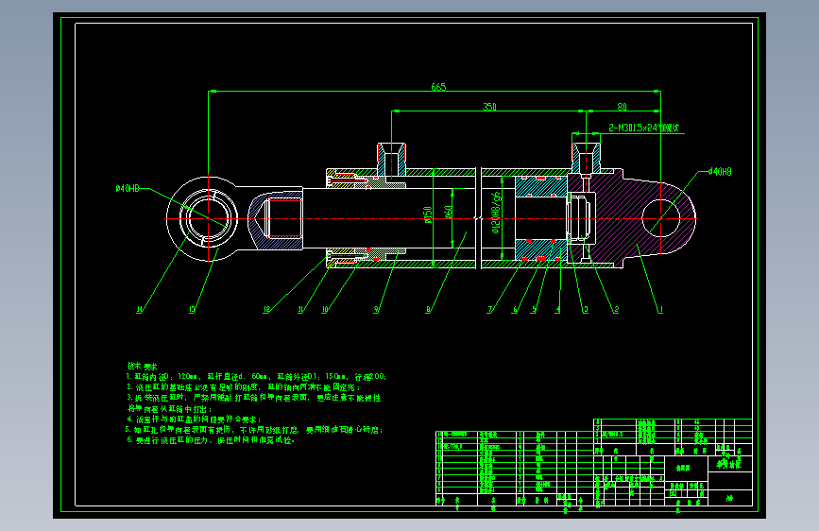Image resolution: width=819 pixels, height=531 pixels.
Task: Click part balloon number 14
Action: tap(140, 310)
